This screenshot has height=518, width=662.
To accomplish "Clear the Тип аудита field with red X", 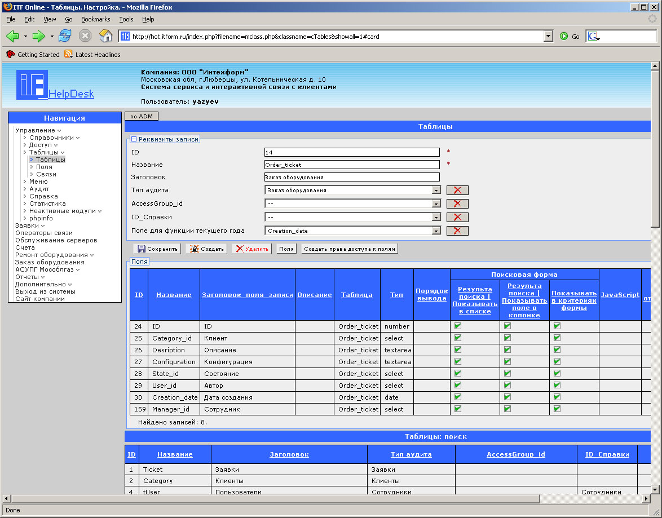I will (x=457, y=191).
